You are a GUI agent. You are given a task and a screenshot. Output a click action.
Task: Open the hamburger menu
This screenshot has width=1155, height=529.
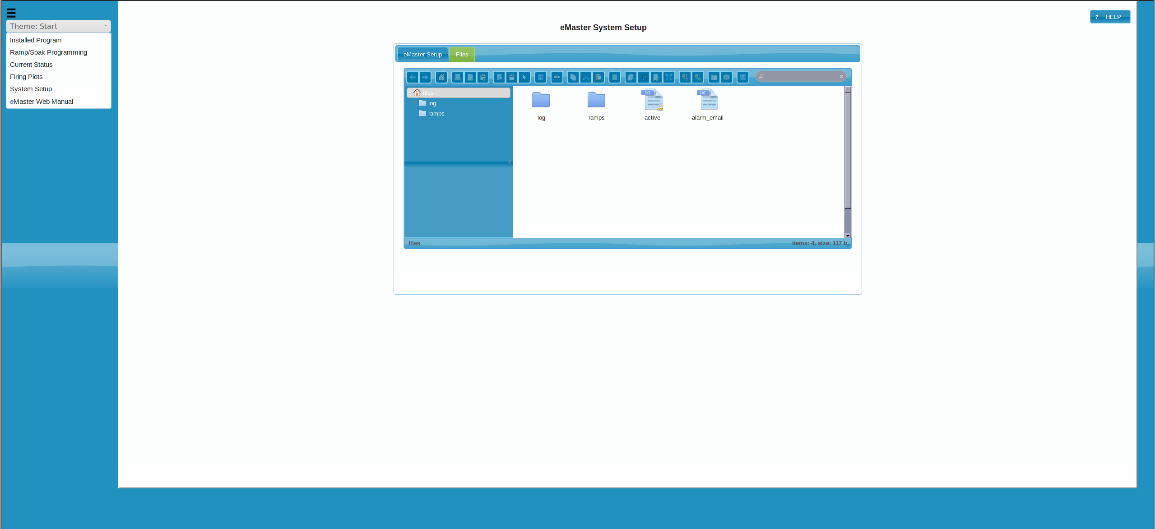[x=11, y=13]
